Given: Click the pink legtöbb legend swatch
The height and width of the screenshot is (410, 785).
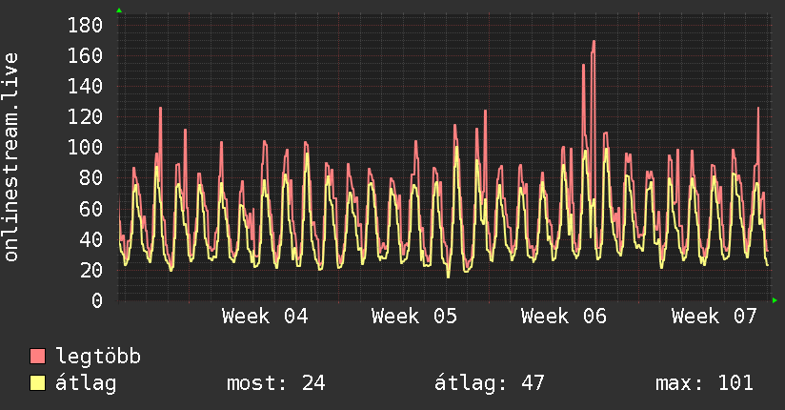Looking at the screenshot, I should (37, 356).
